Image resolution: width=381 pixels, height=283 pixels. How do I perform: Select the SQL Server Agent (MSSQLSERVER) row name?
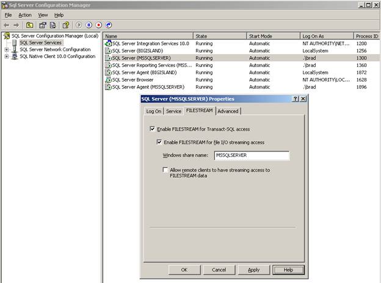point(148,87)
